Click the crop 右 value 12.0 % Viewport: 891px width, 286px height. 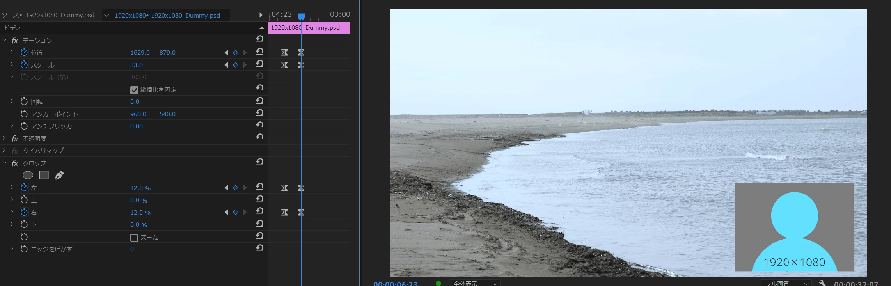coord(140,213)
